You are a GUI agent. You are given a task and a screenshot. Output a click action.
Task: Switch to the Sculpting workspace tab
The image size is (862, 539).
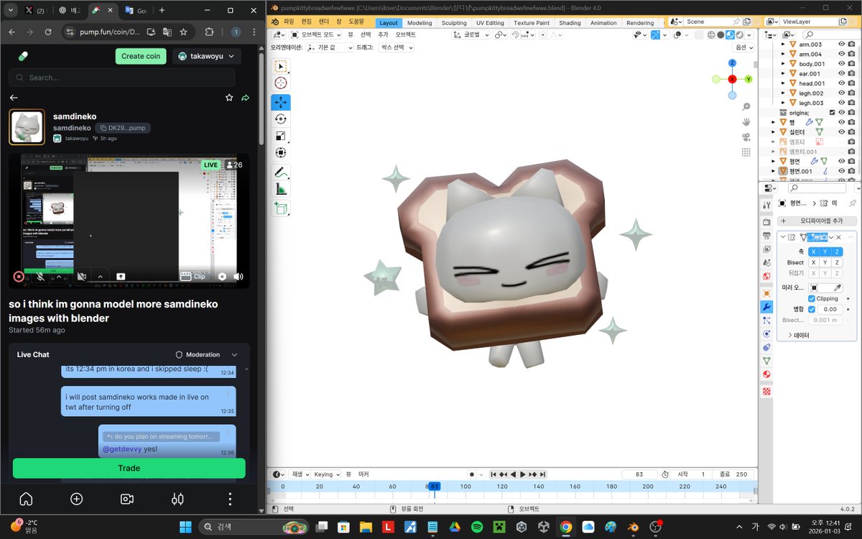click(x=454, y=22)
